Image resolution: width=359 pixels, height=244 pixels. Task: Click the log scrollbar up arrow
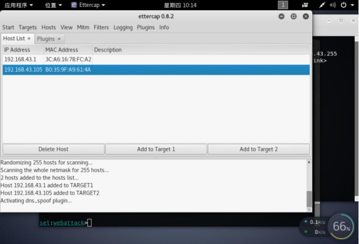pos(309,162)
